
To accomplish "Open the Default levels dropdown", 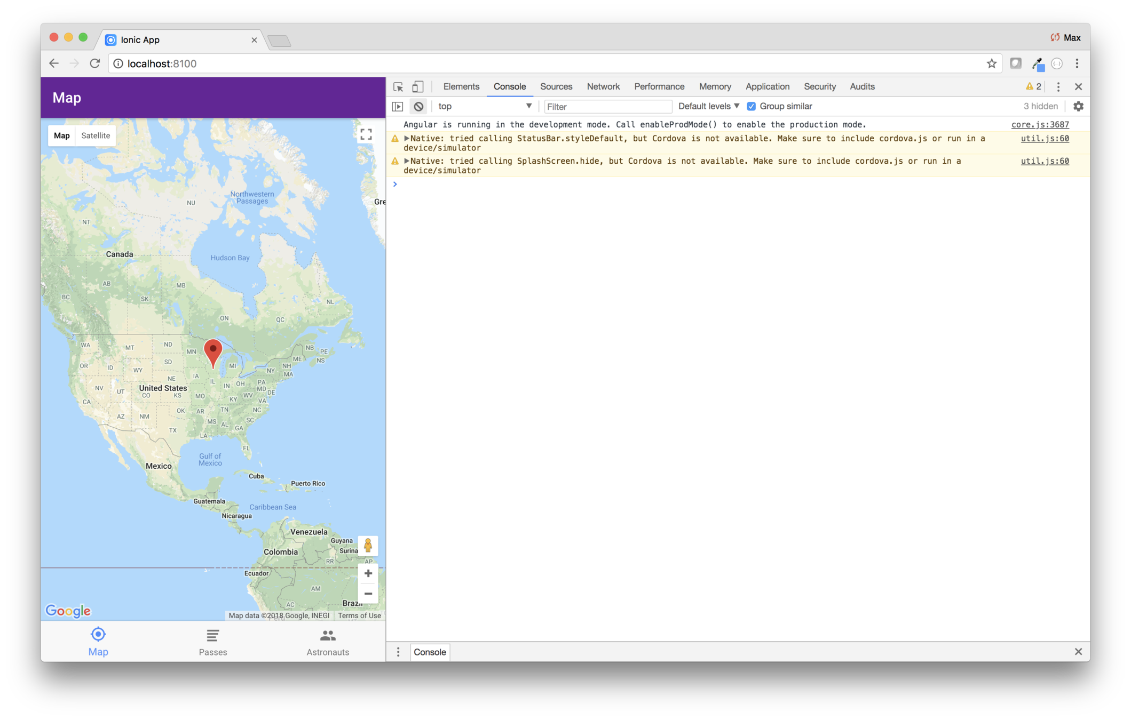I will coord(708,107).
